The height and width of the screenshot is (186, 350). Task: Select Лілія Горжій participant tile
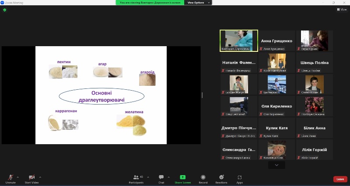[315, 149]
